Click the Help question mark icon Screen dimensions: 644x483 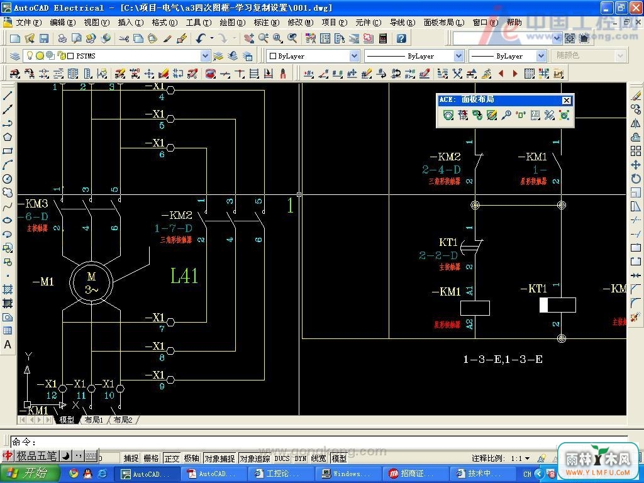(401, 38)
